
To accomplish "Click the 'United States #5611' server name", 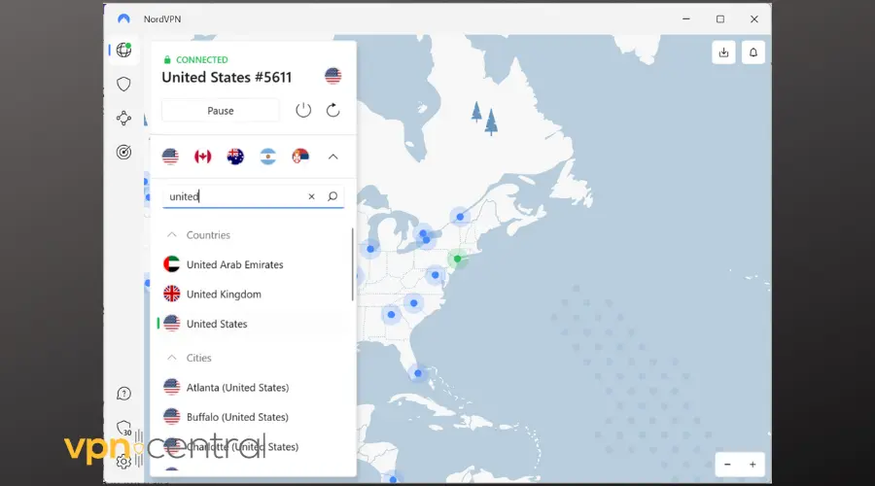I will pyautogui.click(x=227, y=77).
